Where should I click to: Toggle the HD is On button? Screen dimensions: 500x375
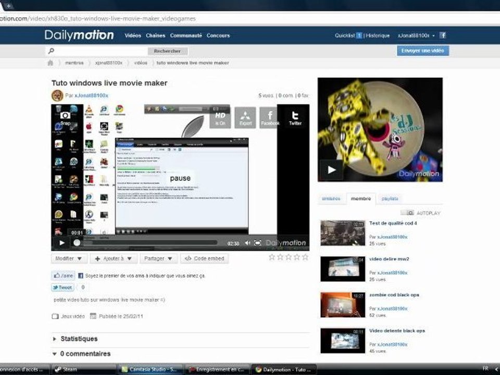click(x=220, y=118)
